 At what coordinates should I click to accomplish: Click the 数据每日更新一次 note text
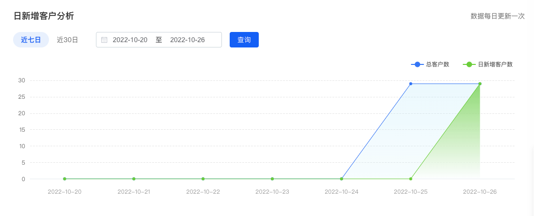click(x=498, y=16)
